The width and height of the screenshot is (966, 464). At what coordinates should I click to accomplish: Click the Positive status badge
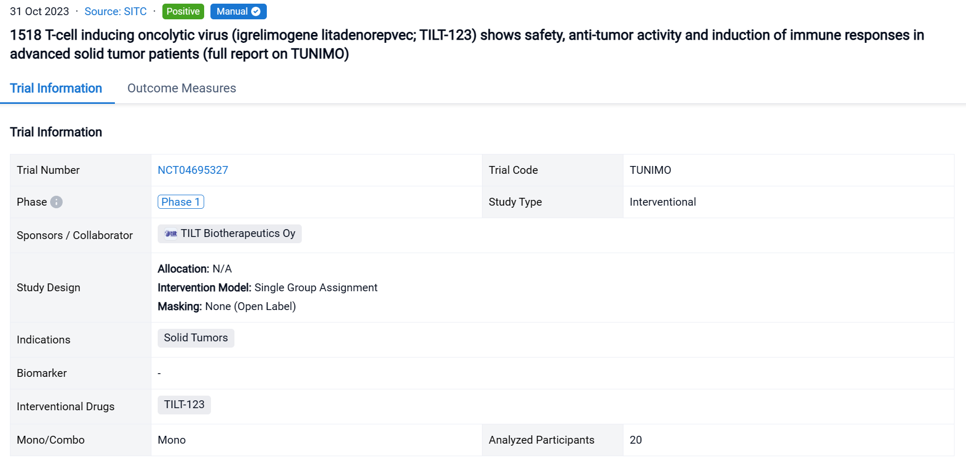tap(183, 11)
